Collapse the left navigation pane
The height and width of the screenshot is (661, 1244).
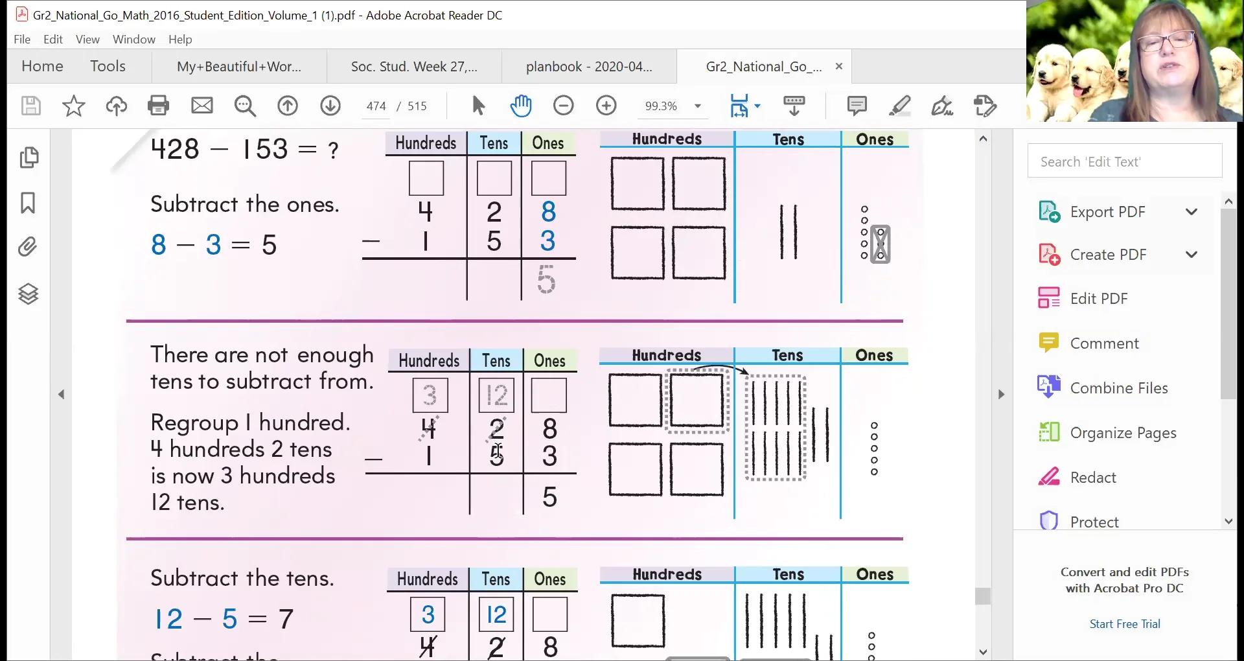click(x=62, y=394)
